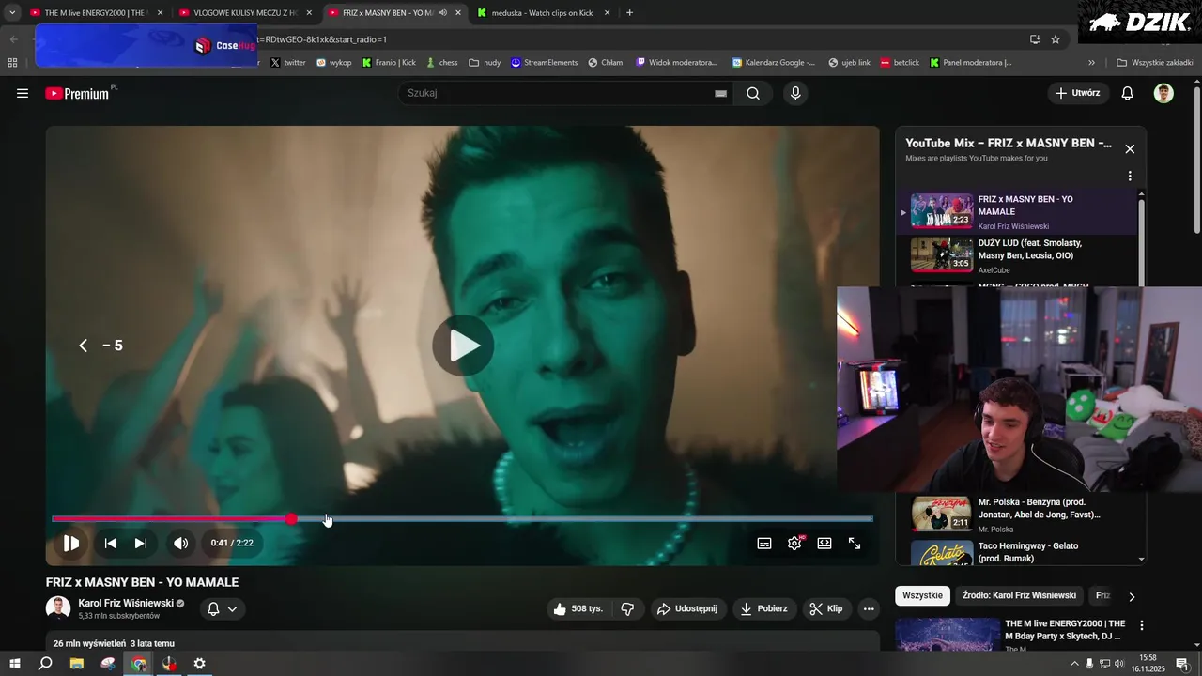Open the channel avatar below the video
This screenshot has width=1202, height=676.
click(x=58, y=608)
